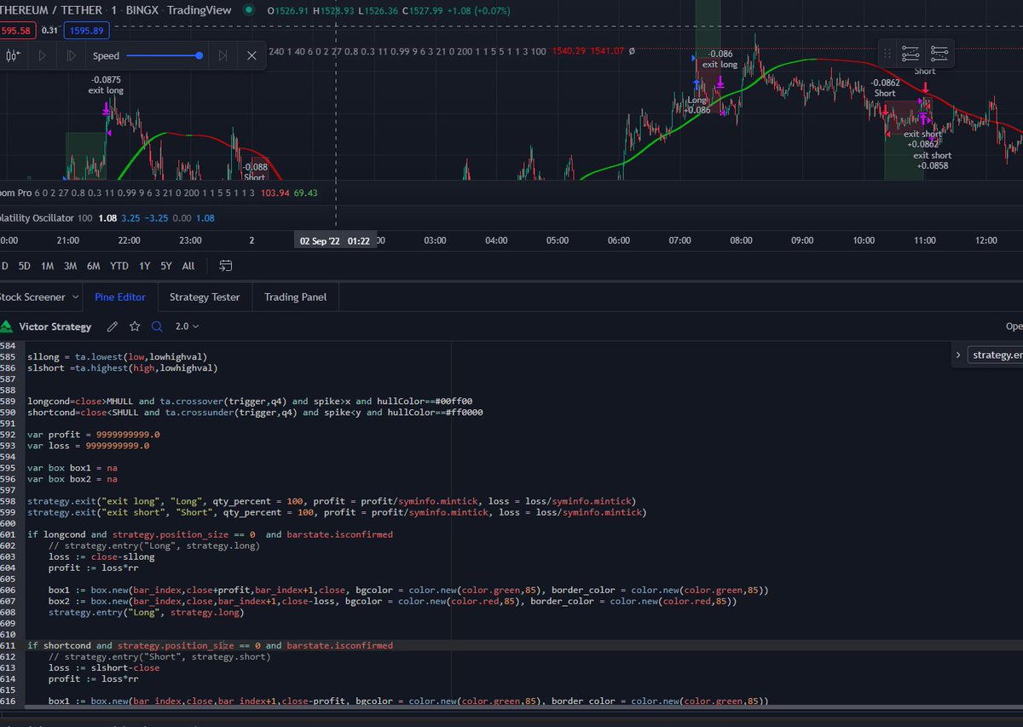1023x727 pixels.
Task: Click the green market status dot
Action: 248,10
